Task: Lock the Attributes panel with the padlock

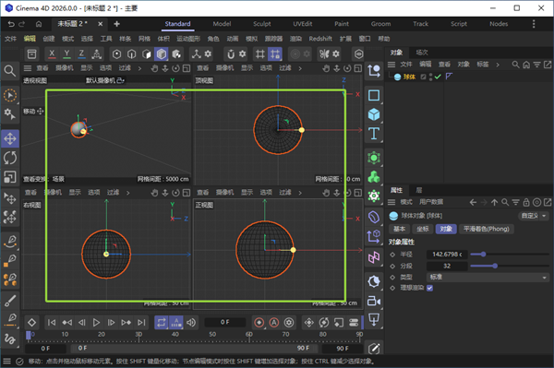Action: [526, 202]
